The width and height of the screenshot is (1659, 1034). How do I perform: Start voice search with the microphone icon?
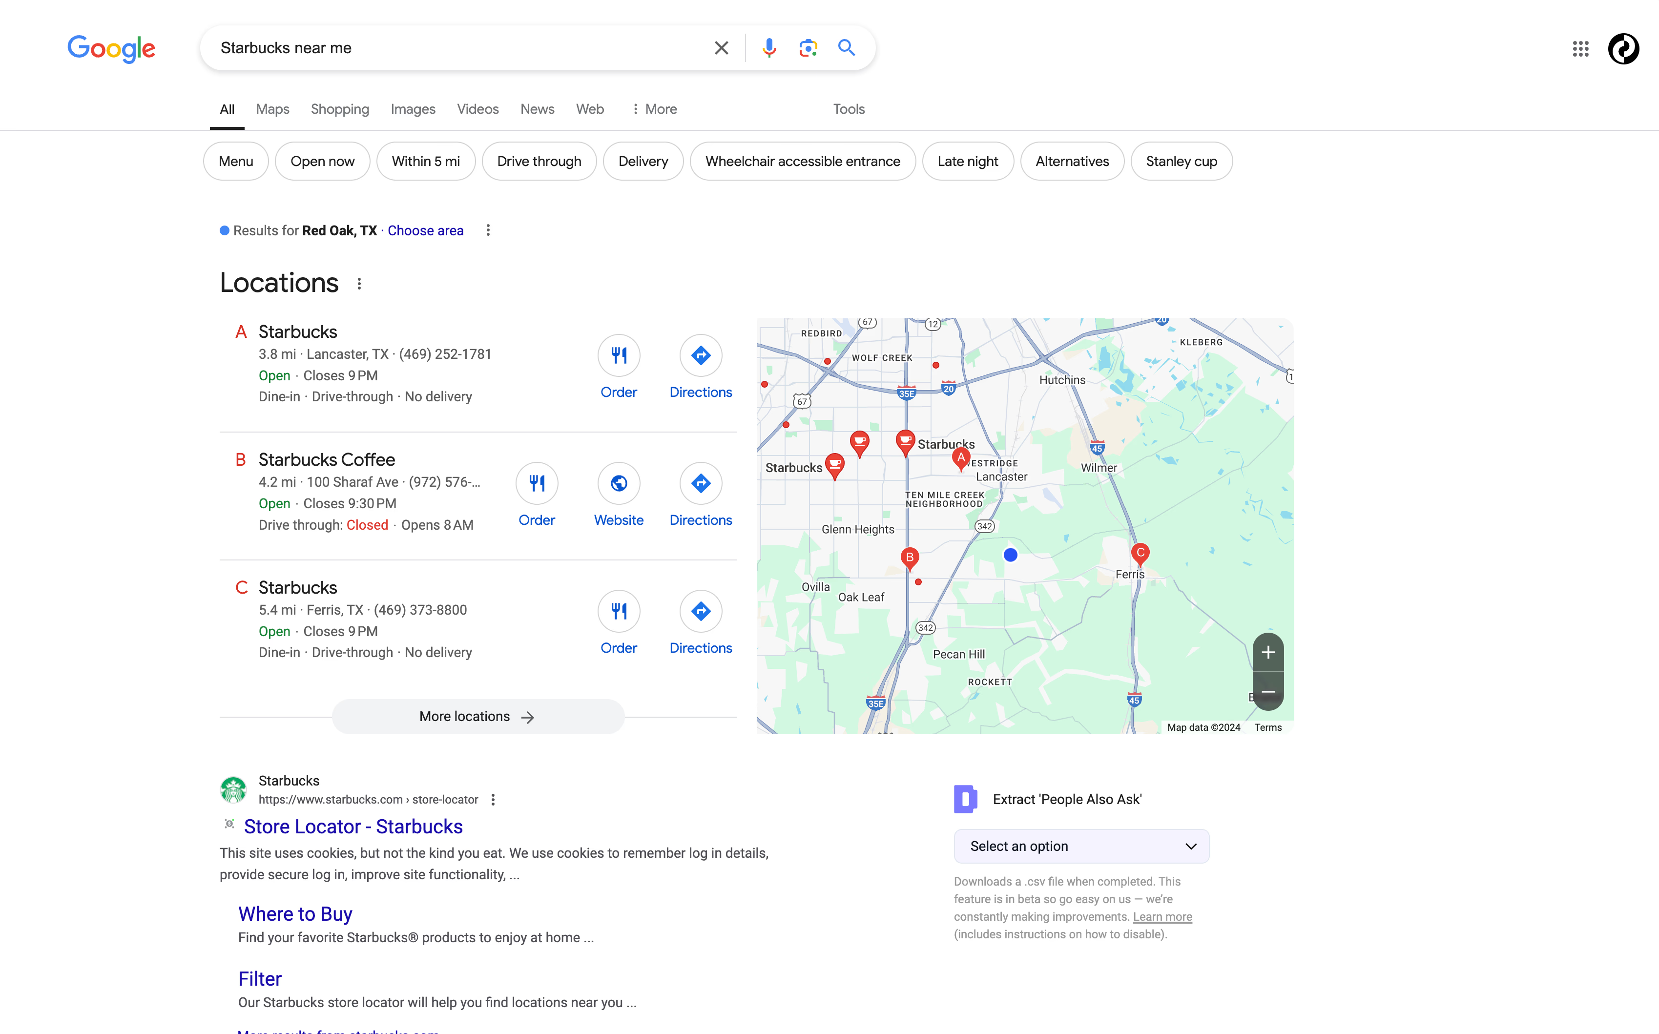(x=769, y=48)
